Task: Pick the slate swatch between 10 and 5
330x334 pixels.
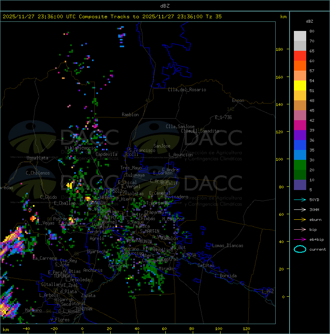Action: [300, 185]
